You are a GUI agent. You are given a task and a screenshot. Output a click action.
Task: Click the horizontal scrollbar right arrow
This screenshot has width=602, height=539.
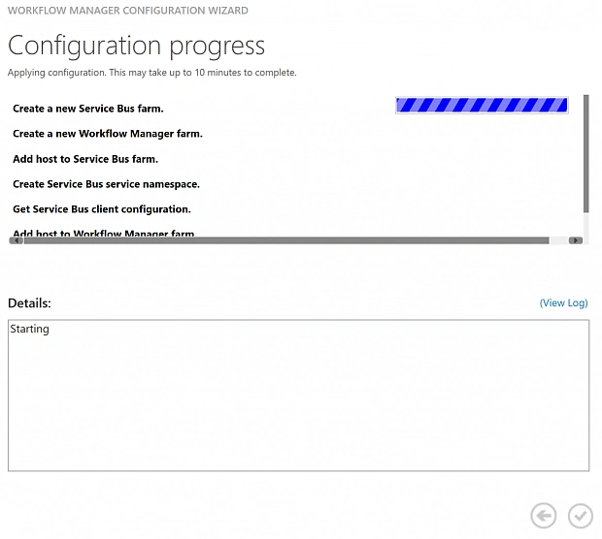[x=575, y=240]
